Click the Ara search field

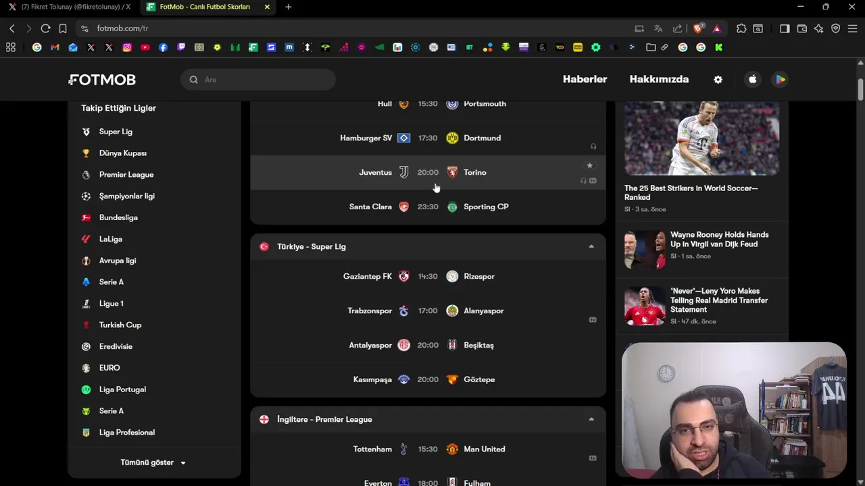click(258, 80)
